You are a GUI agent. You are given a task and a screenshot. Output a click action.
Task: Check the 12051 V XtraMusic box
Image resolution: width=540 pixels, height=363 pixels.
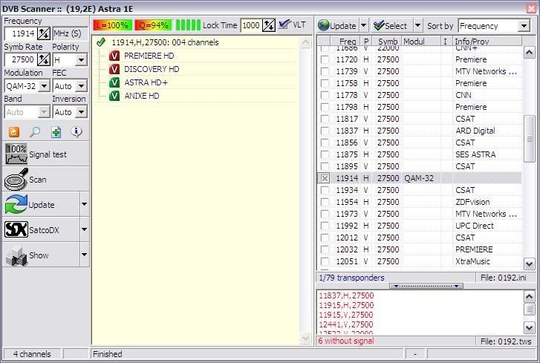coord(325,261)
